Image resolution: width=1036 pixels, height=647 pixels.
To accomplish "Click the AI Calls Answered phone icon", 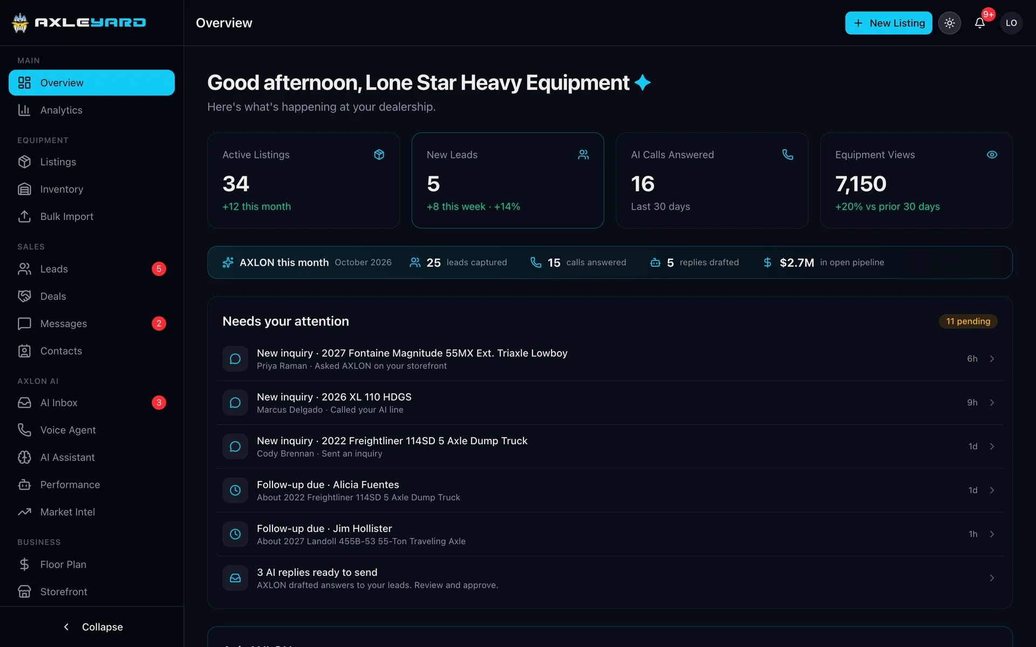I will [x=788, y=155].
